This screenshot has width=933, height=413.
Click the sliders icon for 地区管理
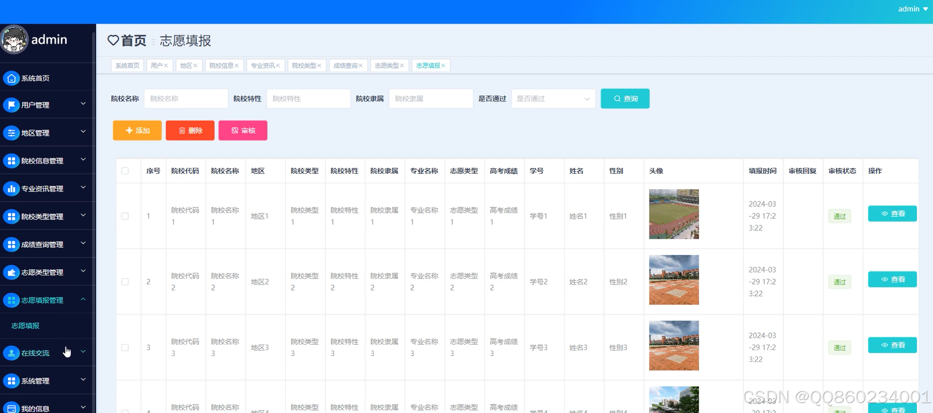coord(11,133)
